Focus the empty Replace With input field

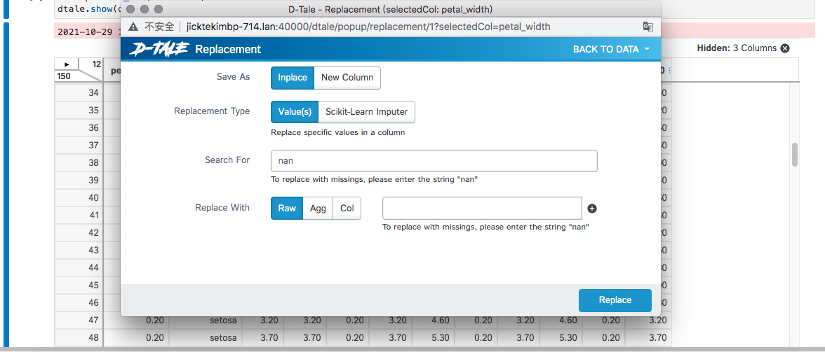click(482, 209)
